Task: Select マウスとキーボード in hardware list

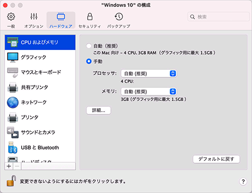Action: (40, 72)
